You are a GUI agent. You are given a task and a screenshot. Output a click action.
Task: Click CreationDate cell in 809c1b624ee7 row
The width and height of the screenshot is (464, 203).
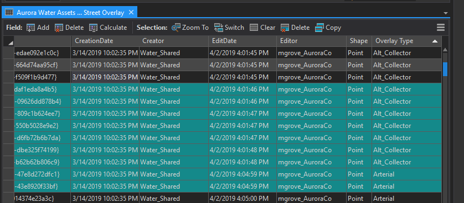point(105,114)
